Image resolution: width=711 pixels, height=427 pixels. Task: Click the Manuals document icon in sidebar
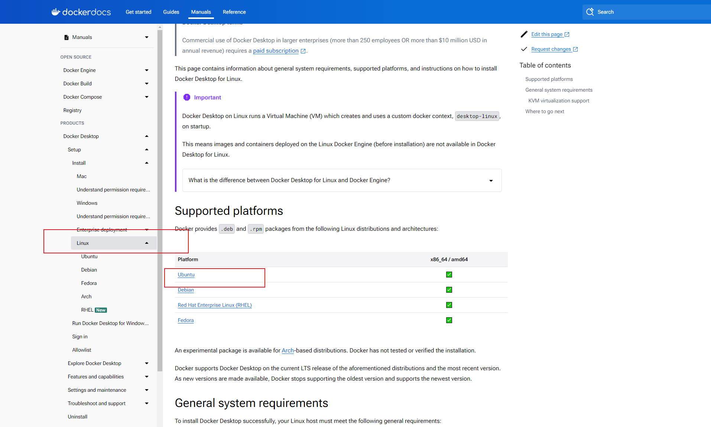pyautogui.click(x=66, y=37)
